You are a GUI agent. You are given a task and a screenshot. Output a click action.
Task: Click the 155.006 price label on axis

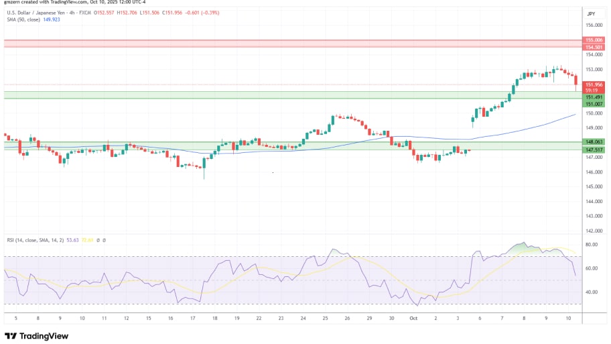pos(594,40)
